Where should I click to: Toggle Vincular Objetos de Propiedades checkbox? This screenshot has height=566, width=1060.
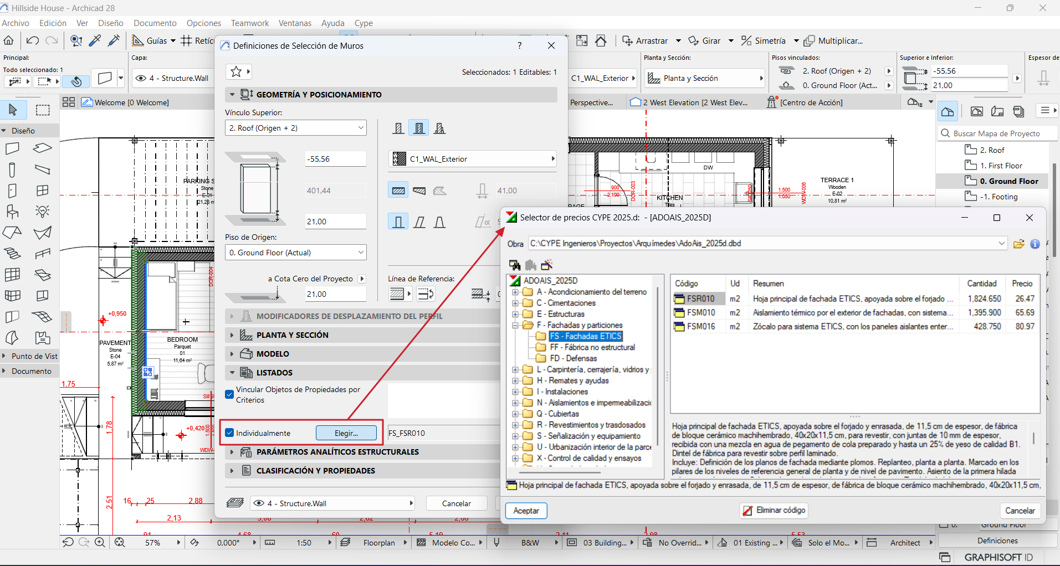tap(230, 394)
